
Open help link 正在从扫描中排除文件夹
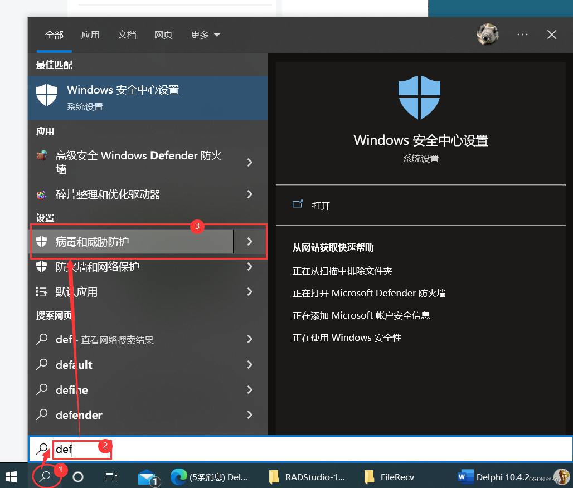(x=342, y=271)
